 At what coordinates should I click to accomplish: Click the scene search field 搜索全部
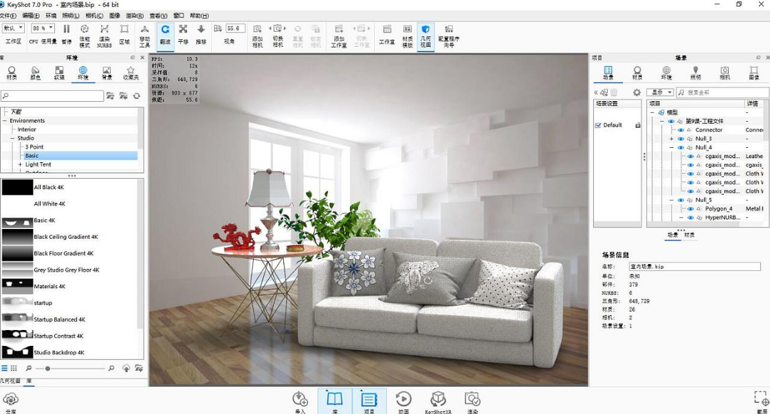[x=723, y=92]
